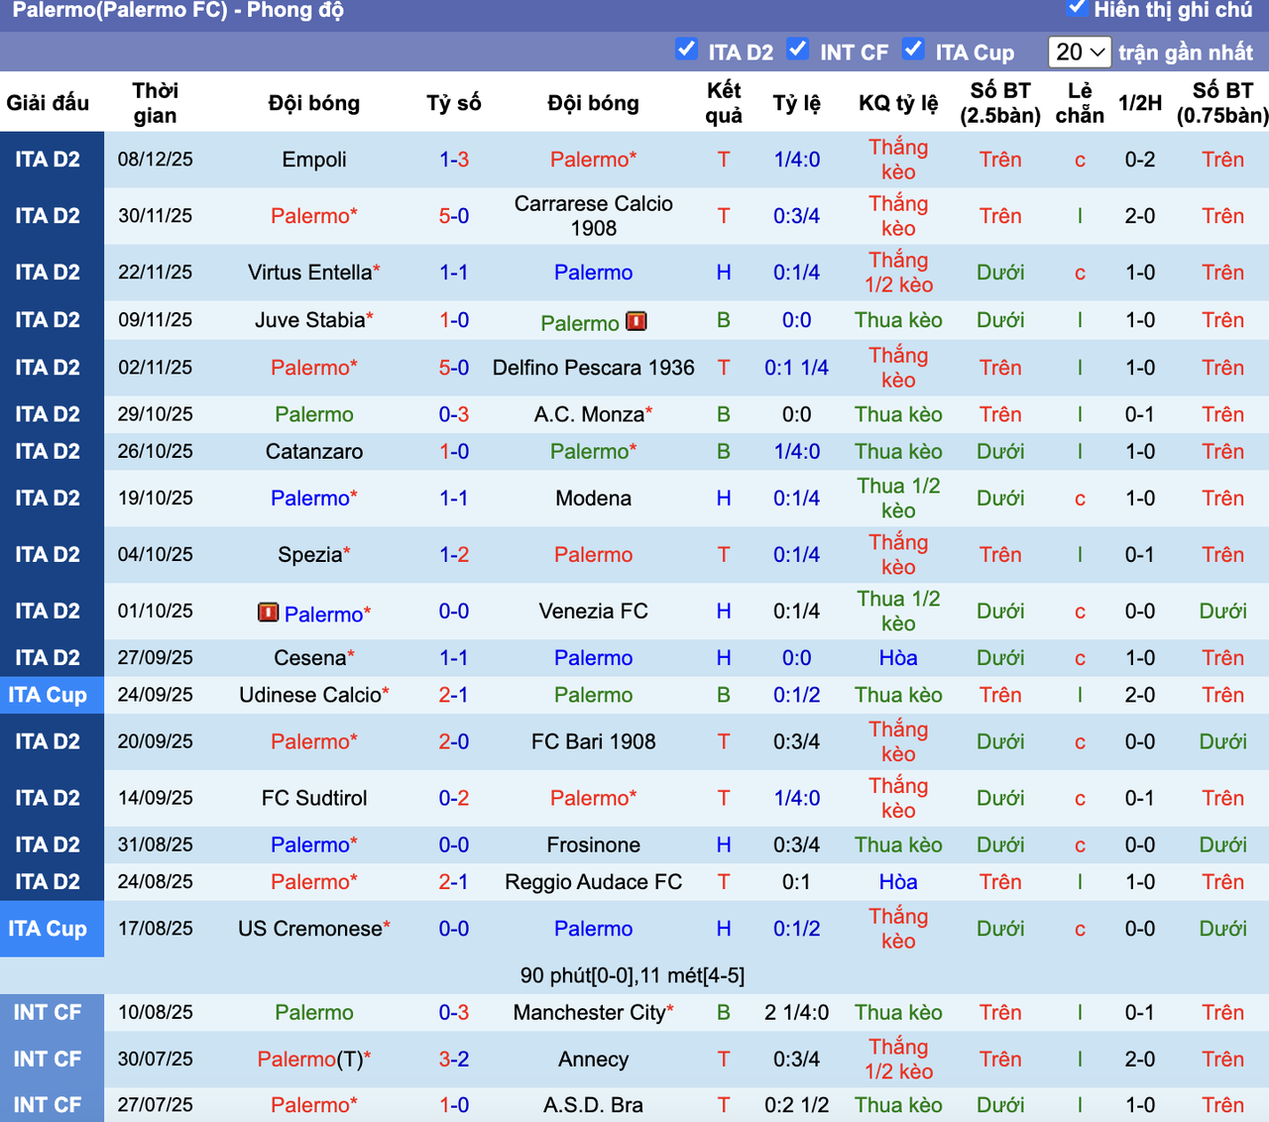Click INT CF label for Manchester City match

click(x=48, y=1013)
